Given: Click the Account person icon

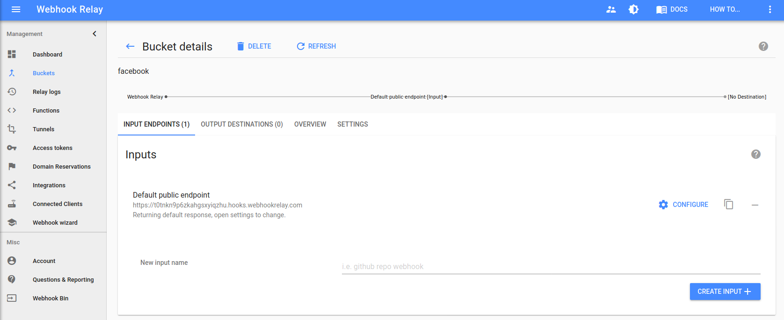Looking at the screenshot, I should click(12, 261).
